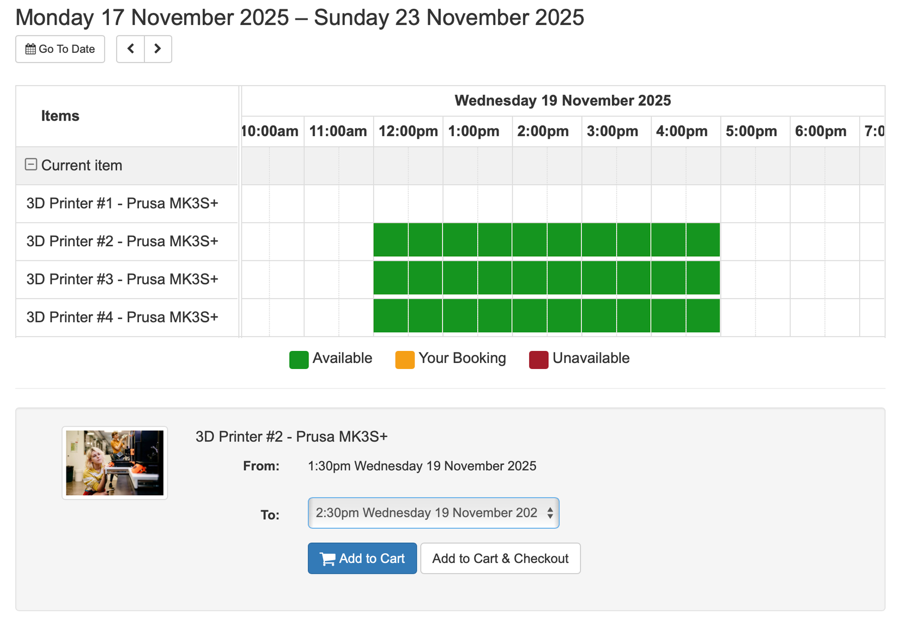Click the 2:00pm column header
This screenshot has height=625, width=899.
[543, 131]
